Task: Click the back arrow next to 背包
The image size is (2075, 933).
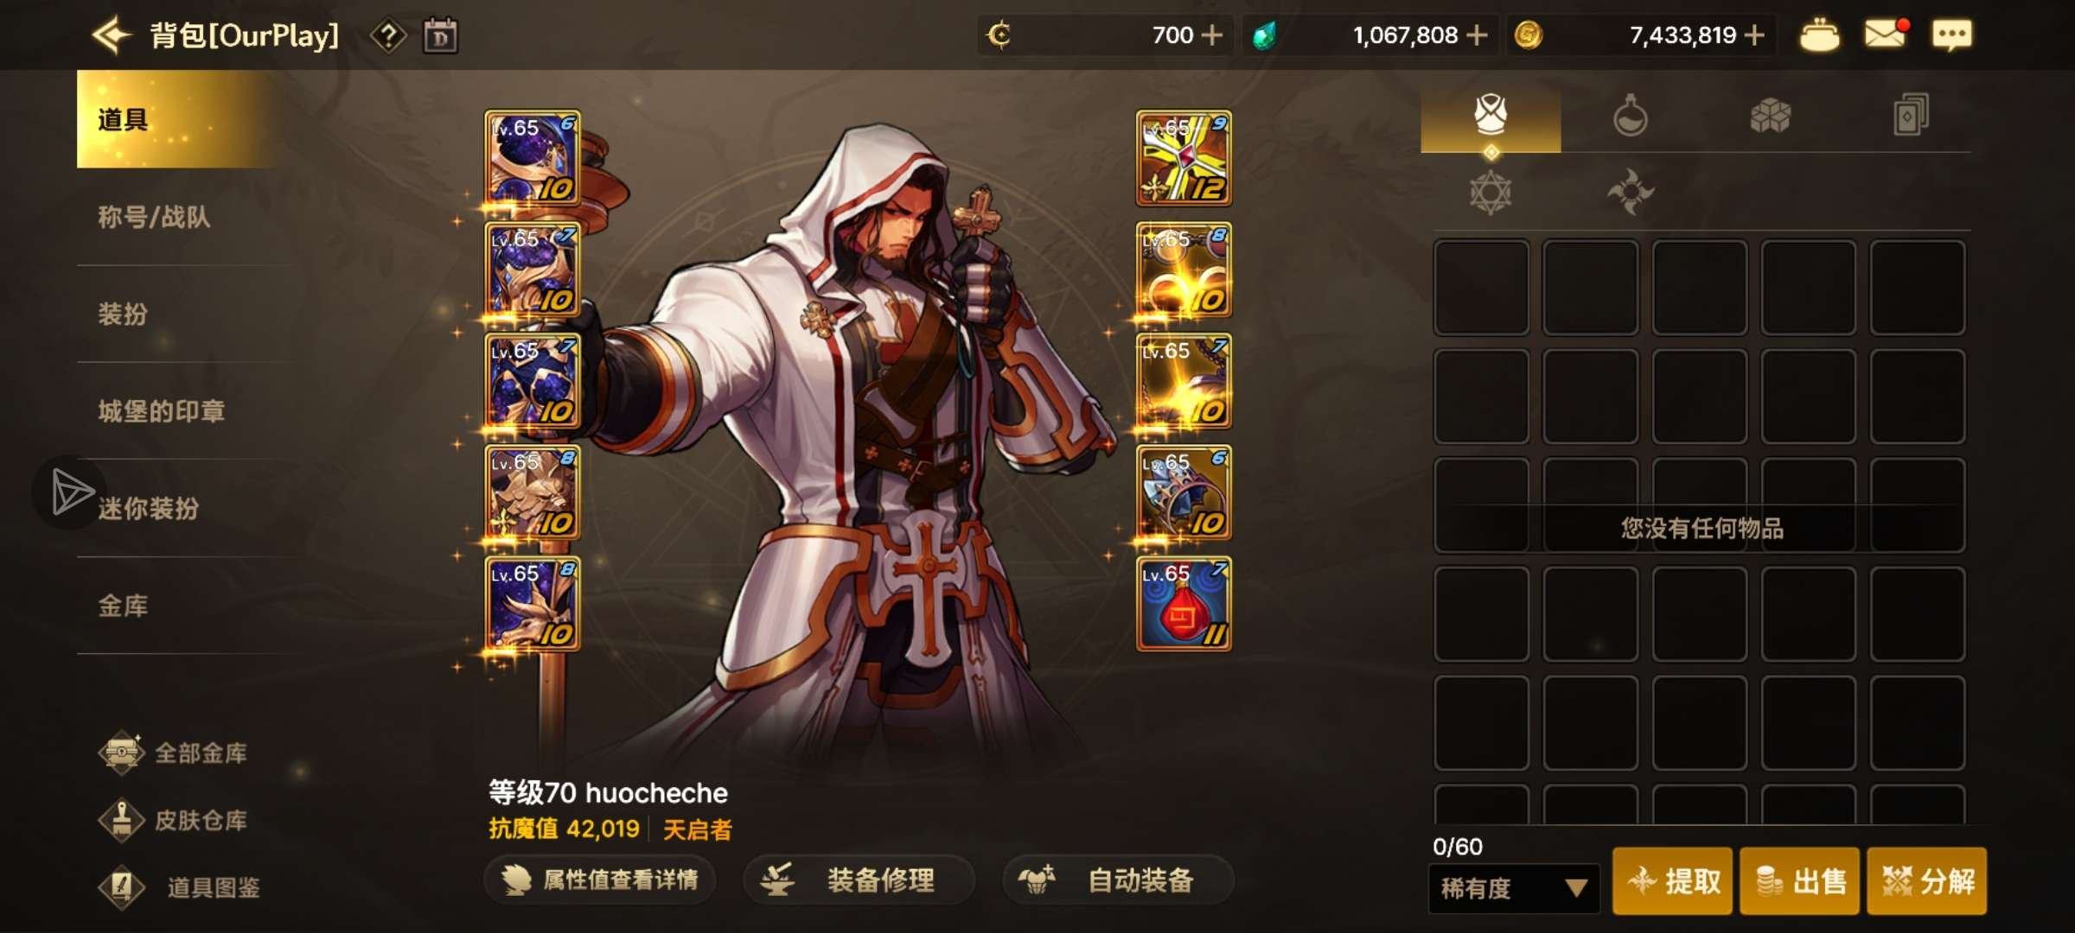Action: [112, 35]
